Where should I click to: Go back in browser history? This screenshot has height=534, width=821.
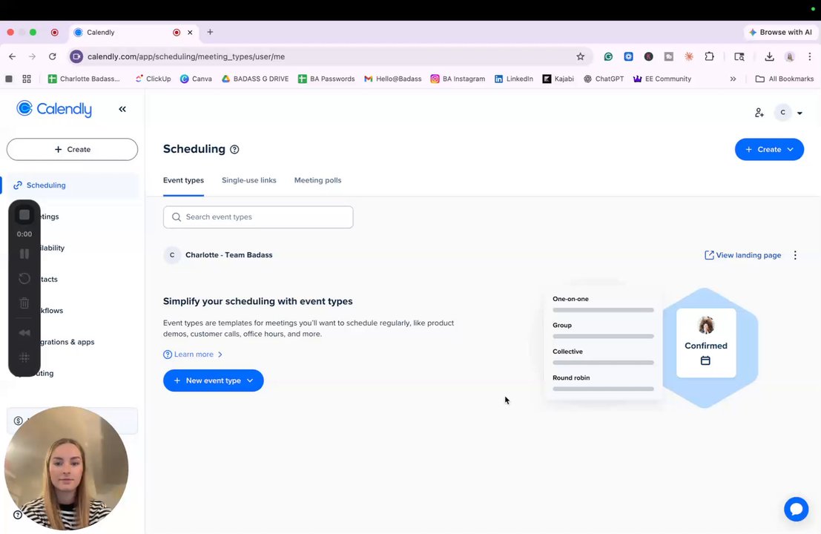click(13, 56)
